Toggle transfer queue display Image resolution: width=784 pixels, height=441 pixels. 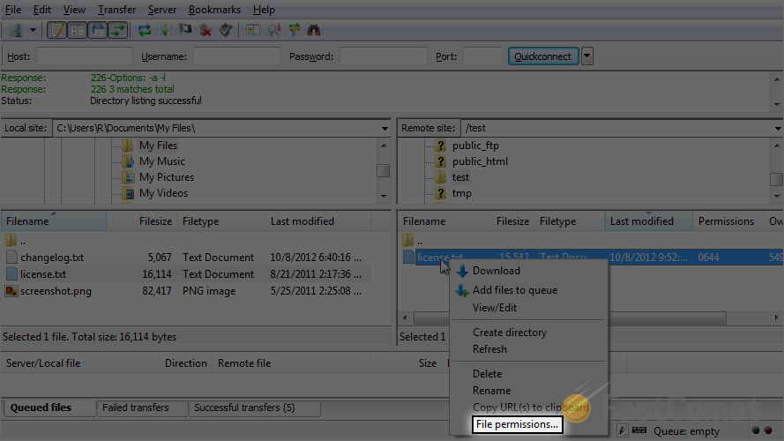click(118, 31)
